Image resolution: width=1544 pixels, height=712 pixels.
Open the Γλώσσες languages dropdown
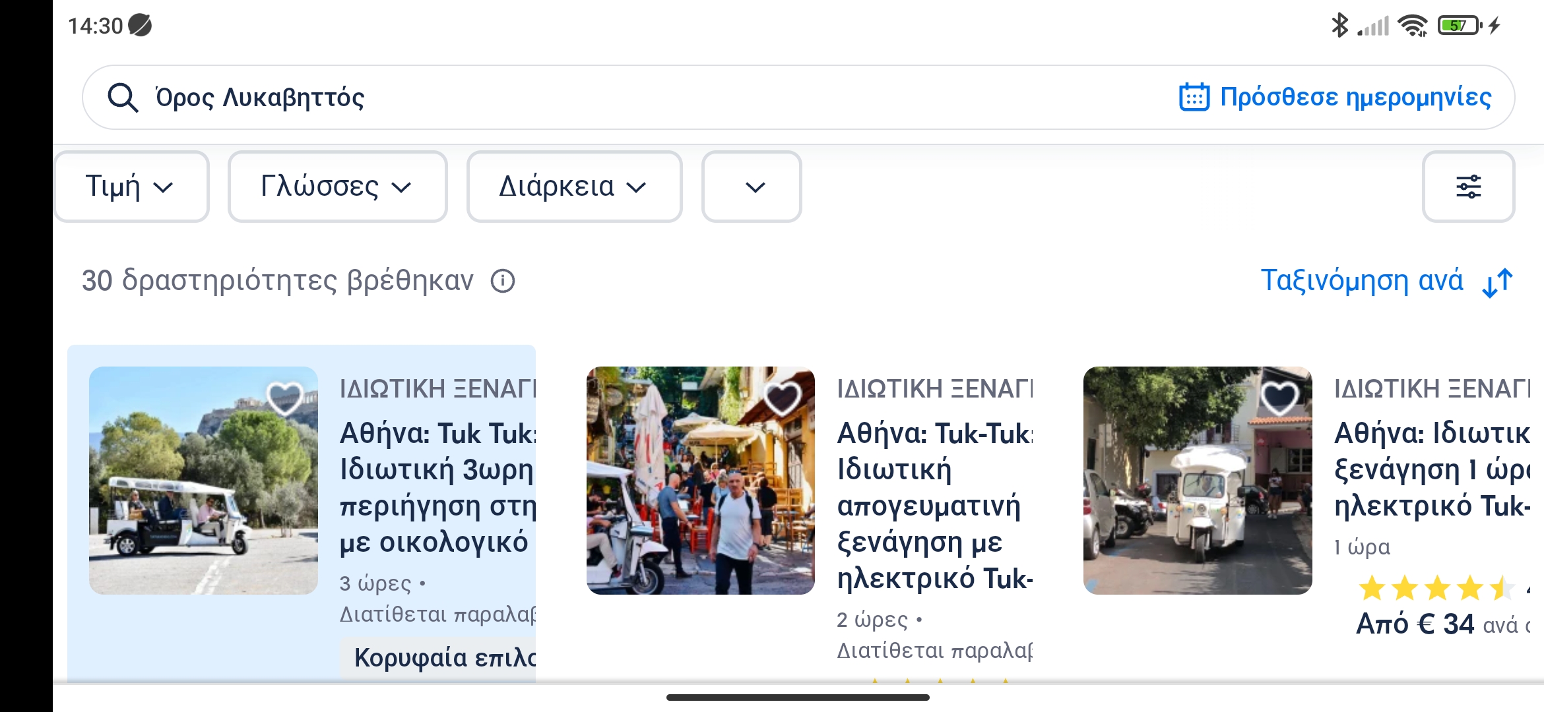click(337, 187)
